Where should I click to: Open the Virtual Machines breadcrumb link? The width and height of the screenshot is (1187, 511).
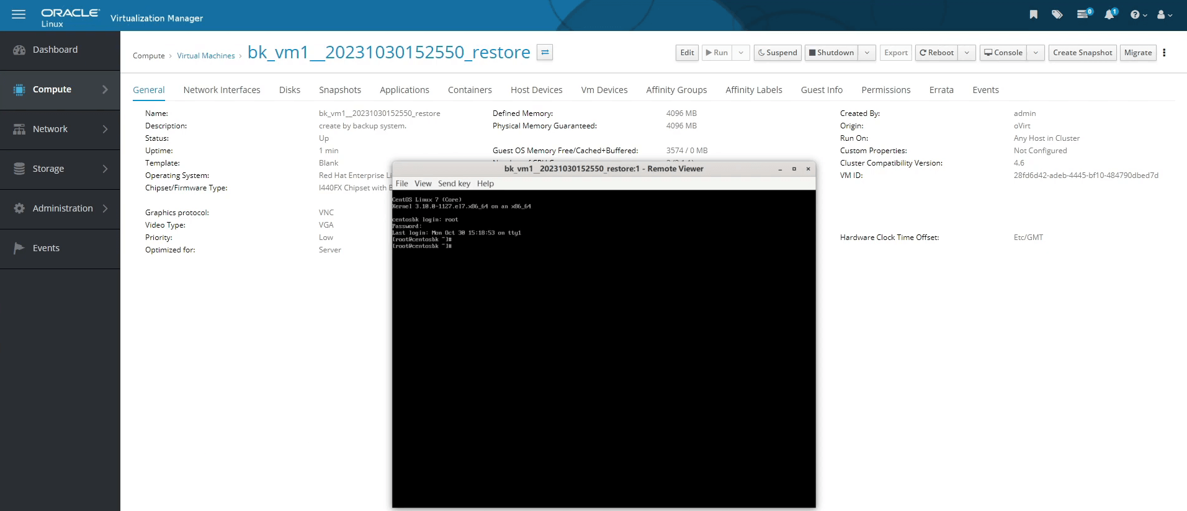[x=206, y=56]
